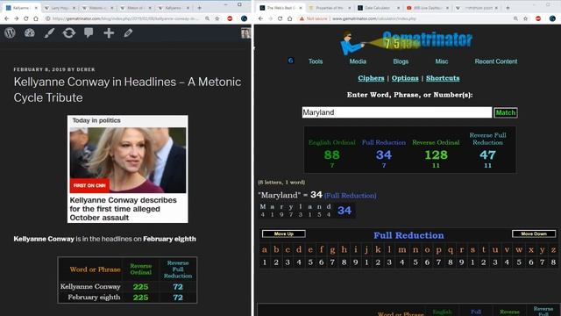Screen dimensions: 561x316
Task: Click the phrase input field containing Maryland
Action: (x=397, y=112)
